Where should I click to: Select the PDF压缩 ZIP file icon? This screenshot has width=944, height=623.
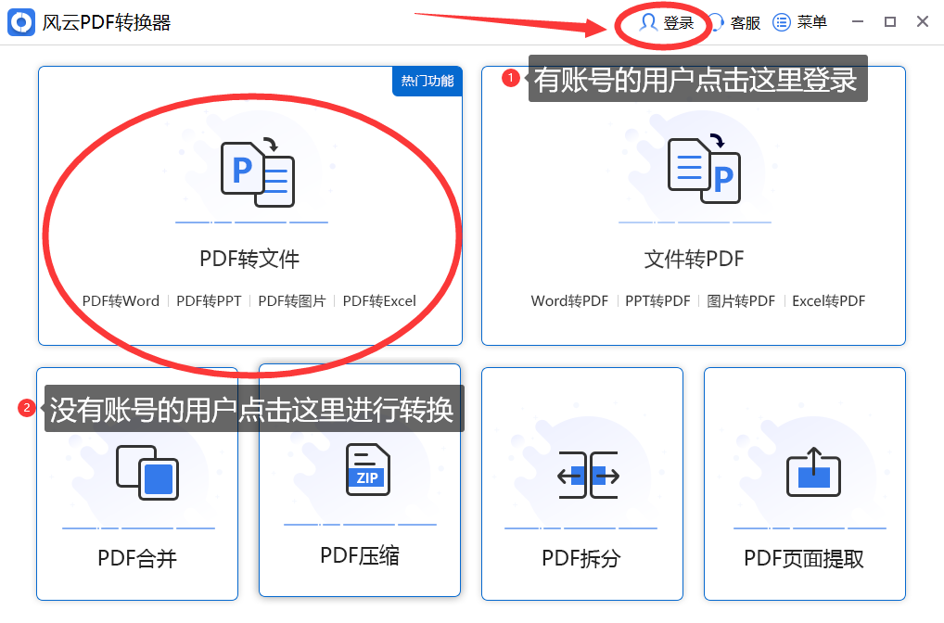click(x=368, y=469)
